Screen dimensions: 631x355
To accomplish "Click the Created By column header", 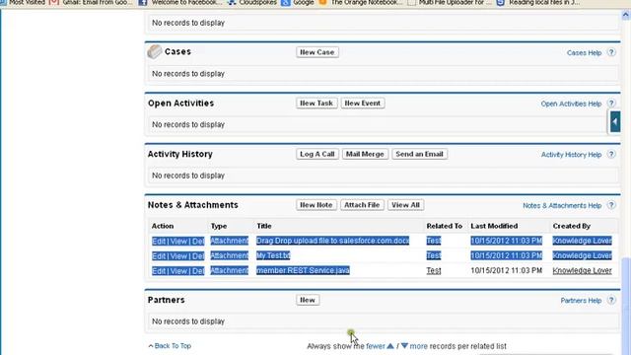I will point(572,226).
